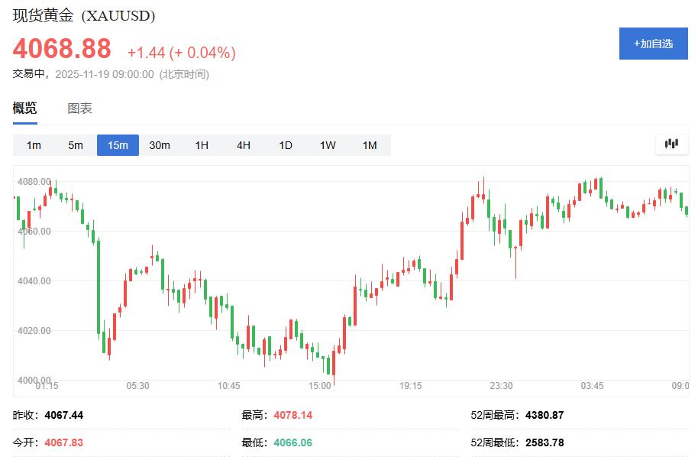Switch to the 概览 tab
This screenshot has height=457, width=698.
[24, 109]
